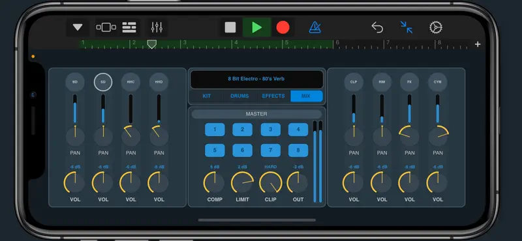Click the RIM channel pan knob
This screenshot has height=241, width=522.
click(382, 136)
